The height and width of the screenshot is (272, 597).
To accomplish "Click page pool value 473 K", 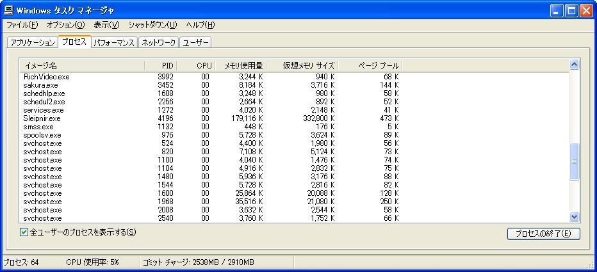I will [x=389, y=118].
